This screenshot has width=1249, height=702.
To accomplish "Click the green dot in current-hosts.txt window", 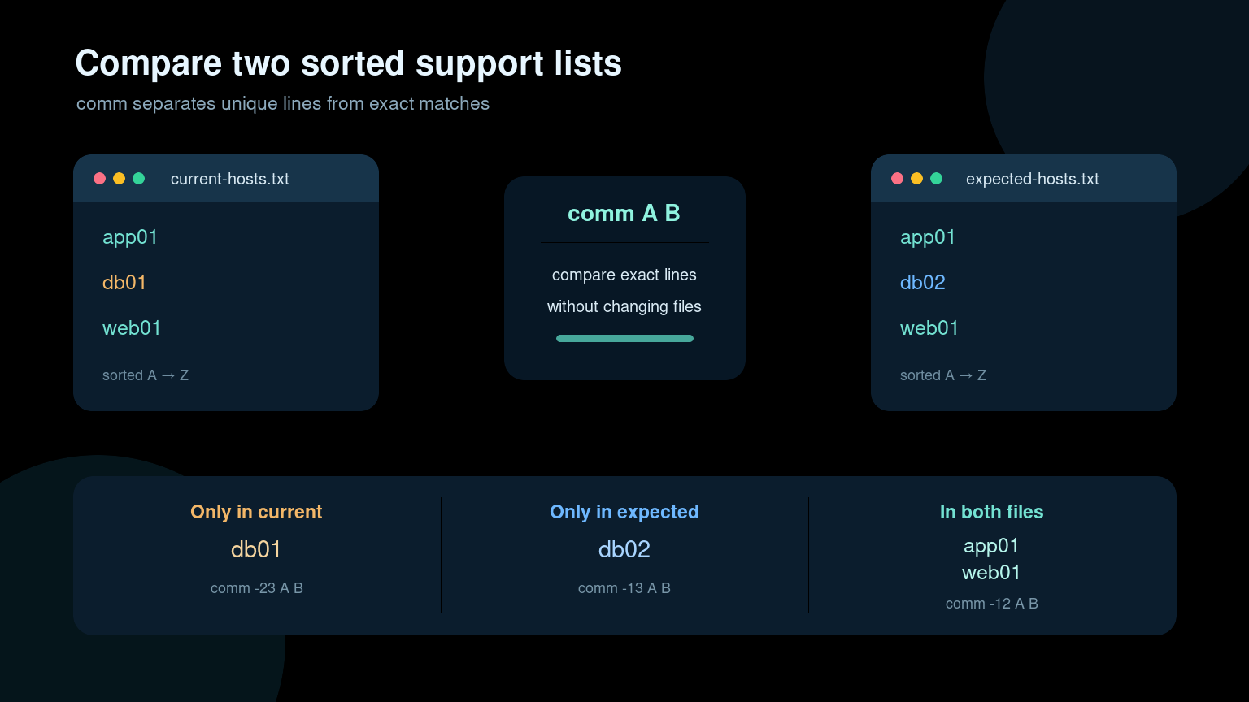I will coord(138,179).
